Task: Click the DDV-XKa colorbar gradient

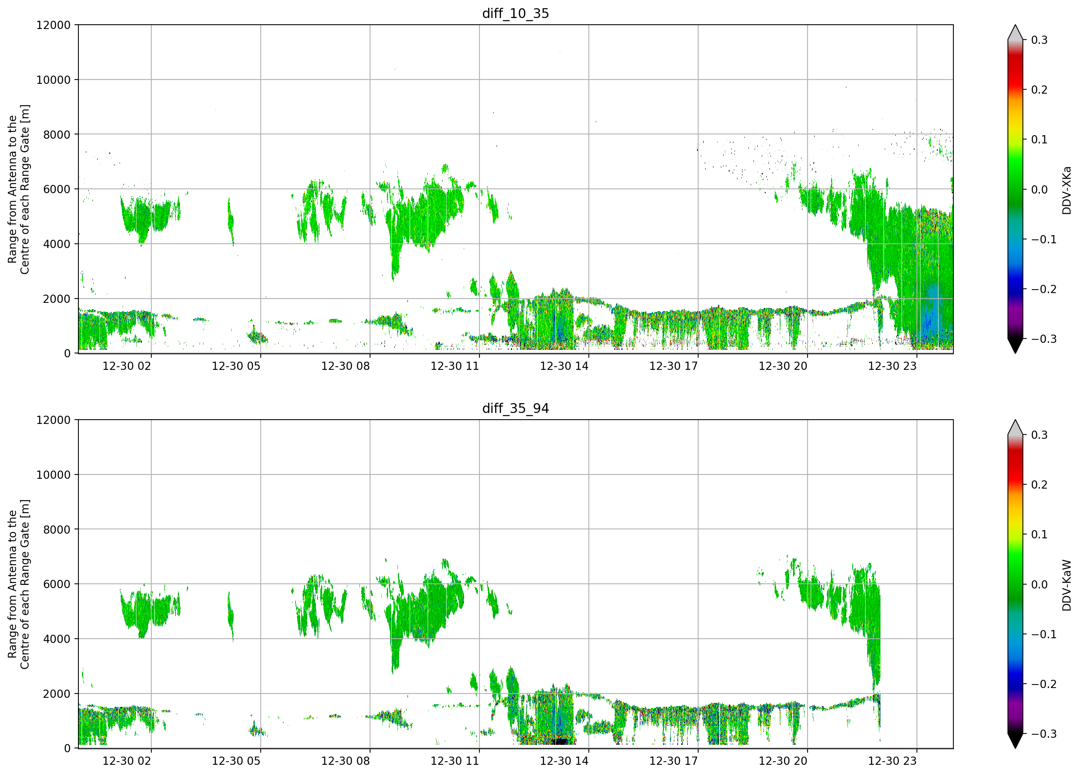Action: point(1015,189)
